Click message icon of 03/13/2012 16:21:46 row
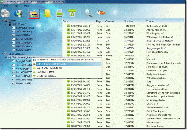 [x=68, y=26]
